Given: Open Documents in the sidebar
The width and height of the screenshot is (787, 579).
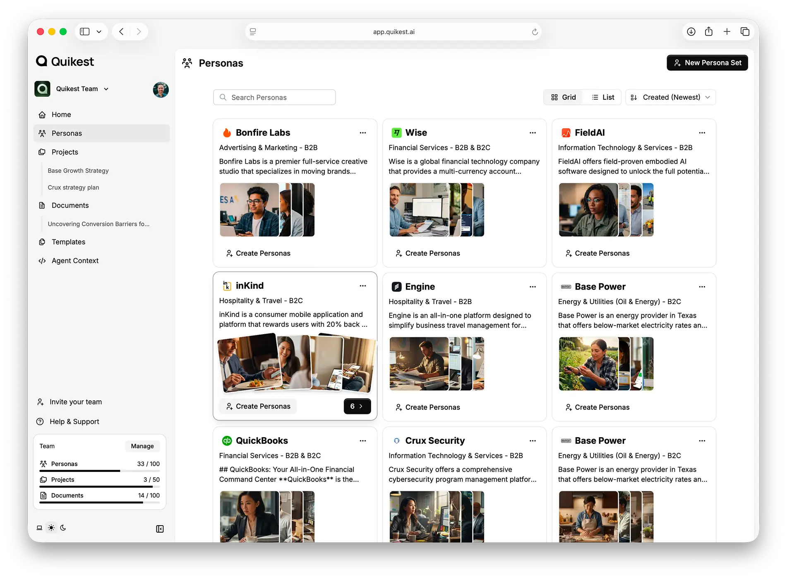Looking at the screenshot, I should pos(101,205).
